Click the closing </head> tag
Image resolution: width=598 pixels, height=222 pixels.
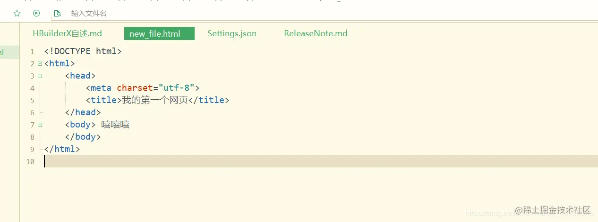click(x=83, y=112)
